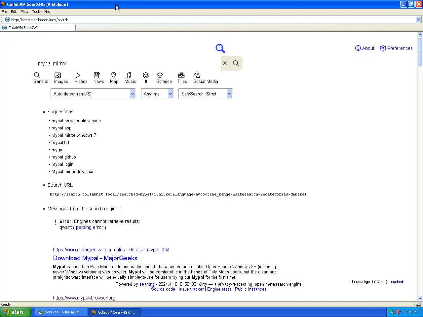Switch to New Tab - Supermium taskbar window
Viewport: 423px width, 317px height.
point(61,312)
